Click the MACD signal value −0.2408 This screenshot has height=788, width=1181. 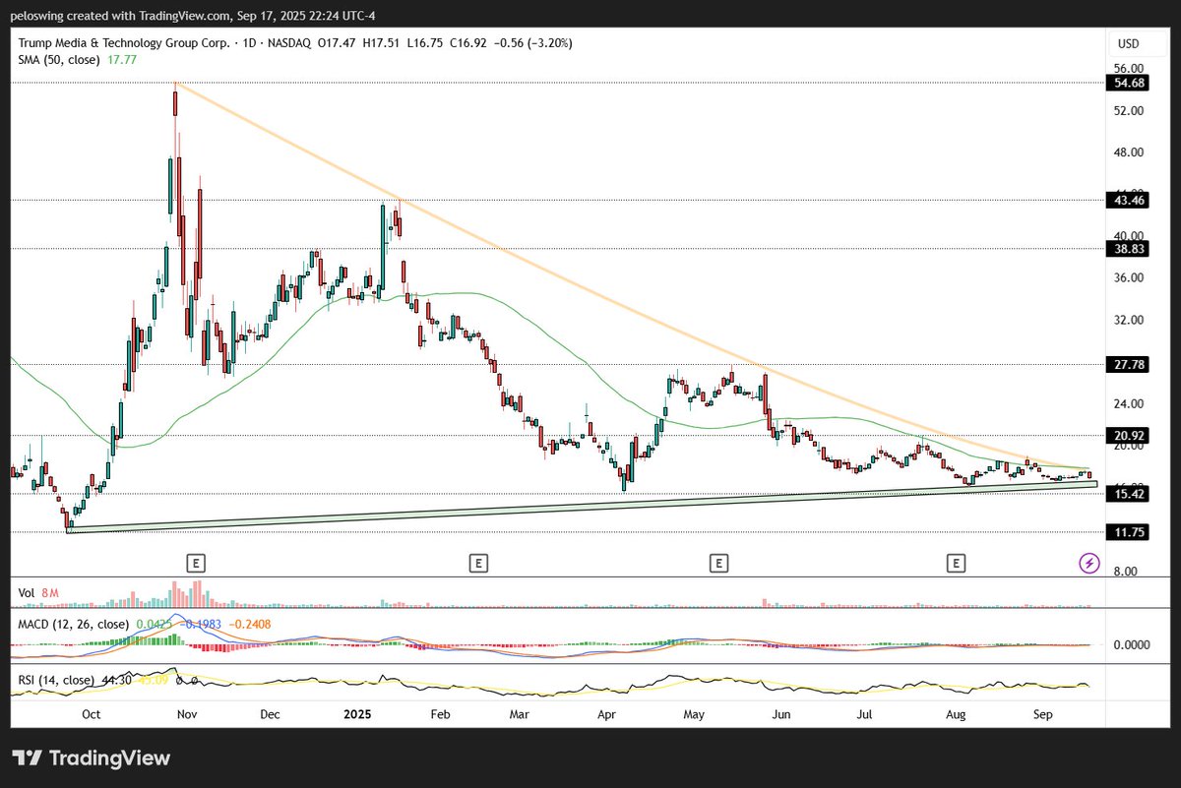[x=249, y=624]
